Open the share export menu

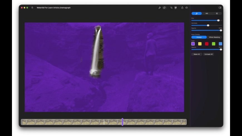click(x=182, y=8)
